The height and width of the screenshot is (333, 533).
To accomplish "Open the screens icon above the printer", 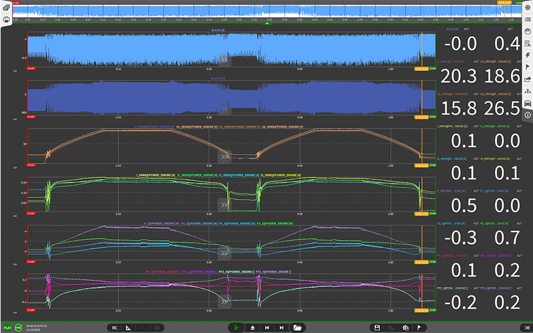I will [x=7, y=7].
